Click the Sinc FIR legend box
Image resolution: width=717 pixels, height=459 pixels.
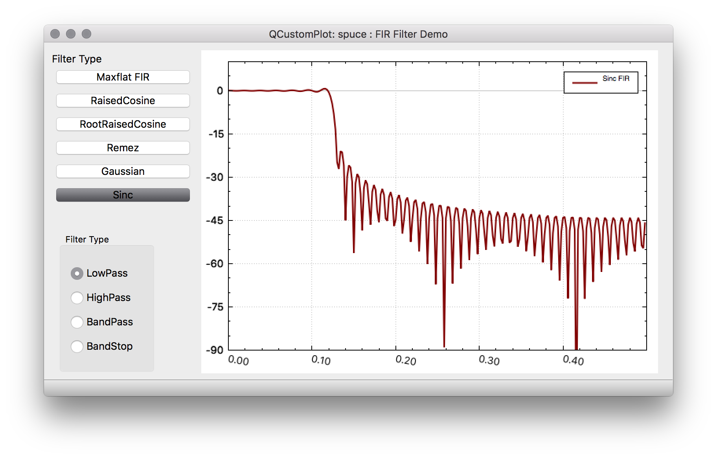tap(601, 83)
